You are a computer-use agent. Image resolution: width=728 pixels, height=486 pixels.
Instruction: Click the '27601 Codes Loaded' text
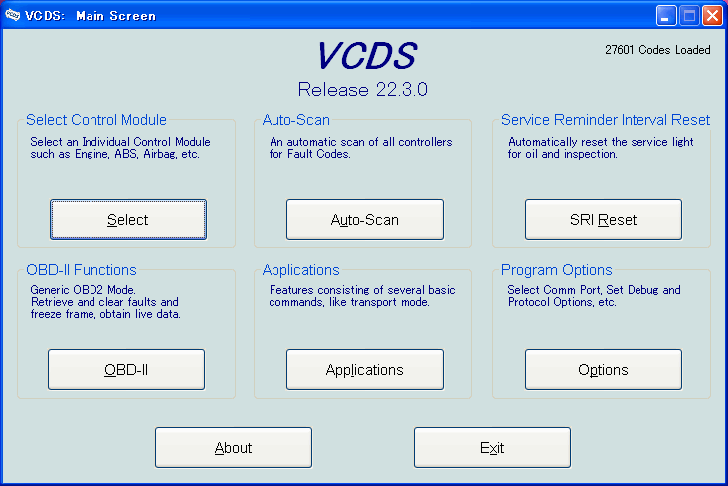657,50
